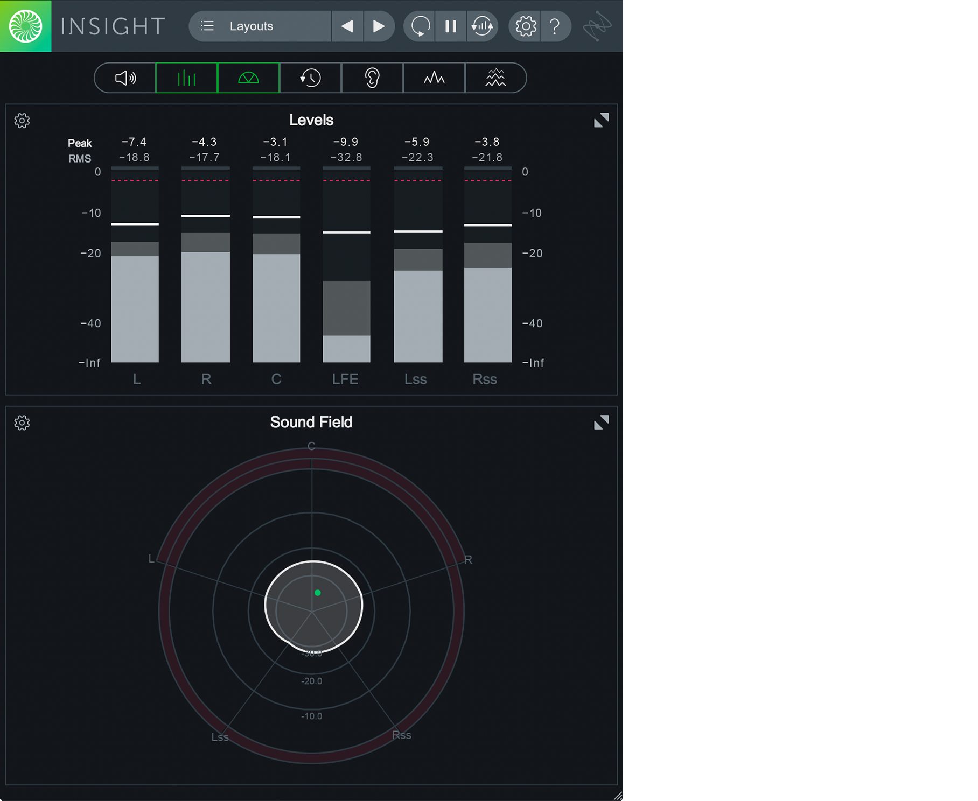978x801 pixels.
Task: Open help with question mark button
Action: click(555, 26)
